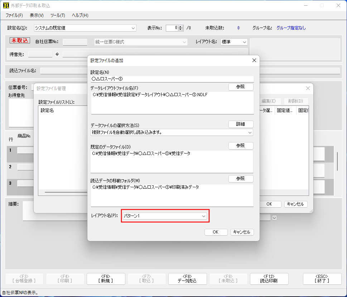Open the ヘルプ(H) menu
The height and width of the screenshot is (297, 347).
80,15
